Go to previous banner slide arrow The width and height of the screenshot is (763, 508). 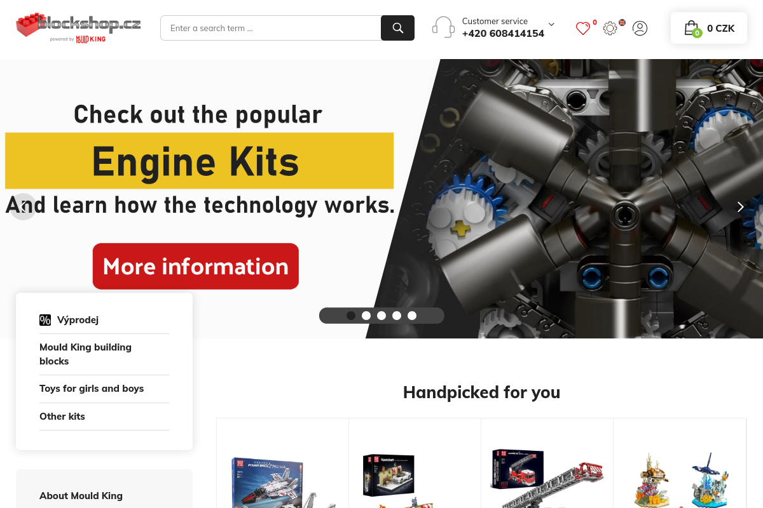click(24, 206)
